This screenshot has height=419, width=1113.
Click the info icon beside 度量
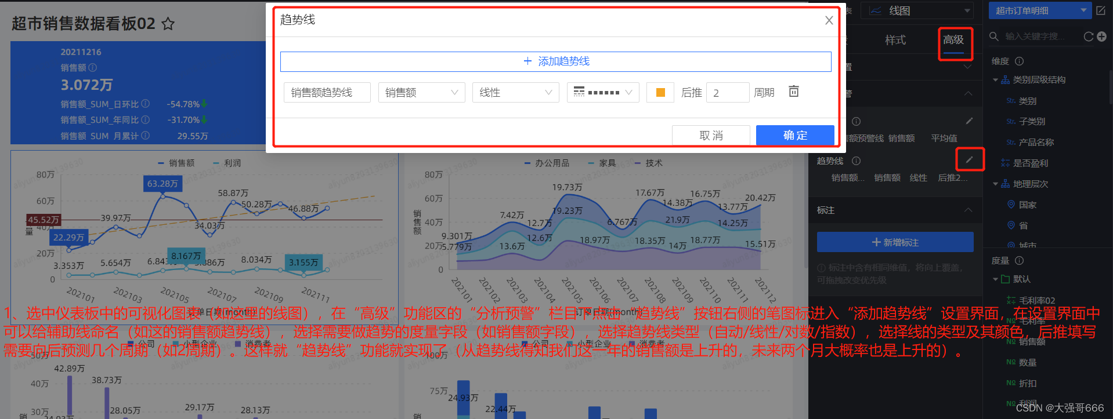1019,261
